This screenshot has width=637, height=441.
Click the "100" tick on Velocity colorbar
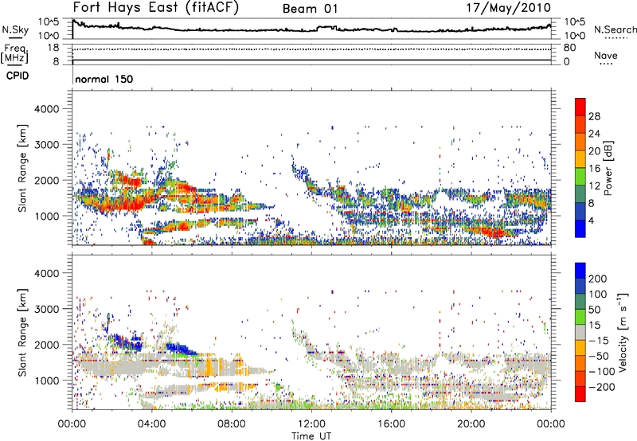tap(598, 295)
